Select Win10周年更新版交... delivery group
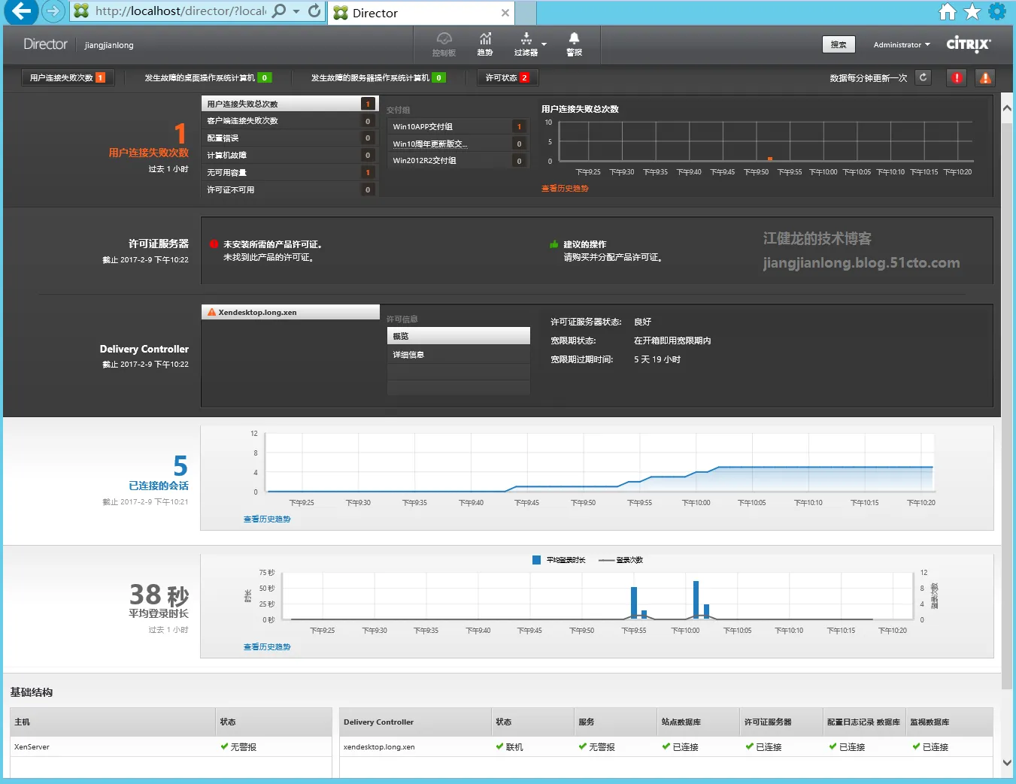Image resolution: width=1016 pixels, height=784 pixels. (458, 144)
